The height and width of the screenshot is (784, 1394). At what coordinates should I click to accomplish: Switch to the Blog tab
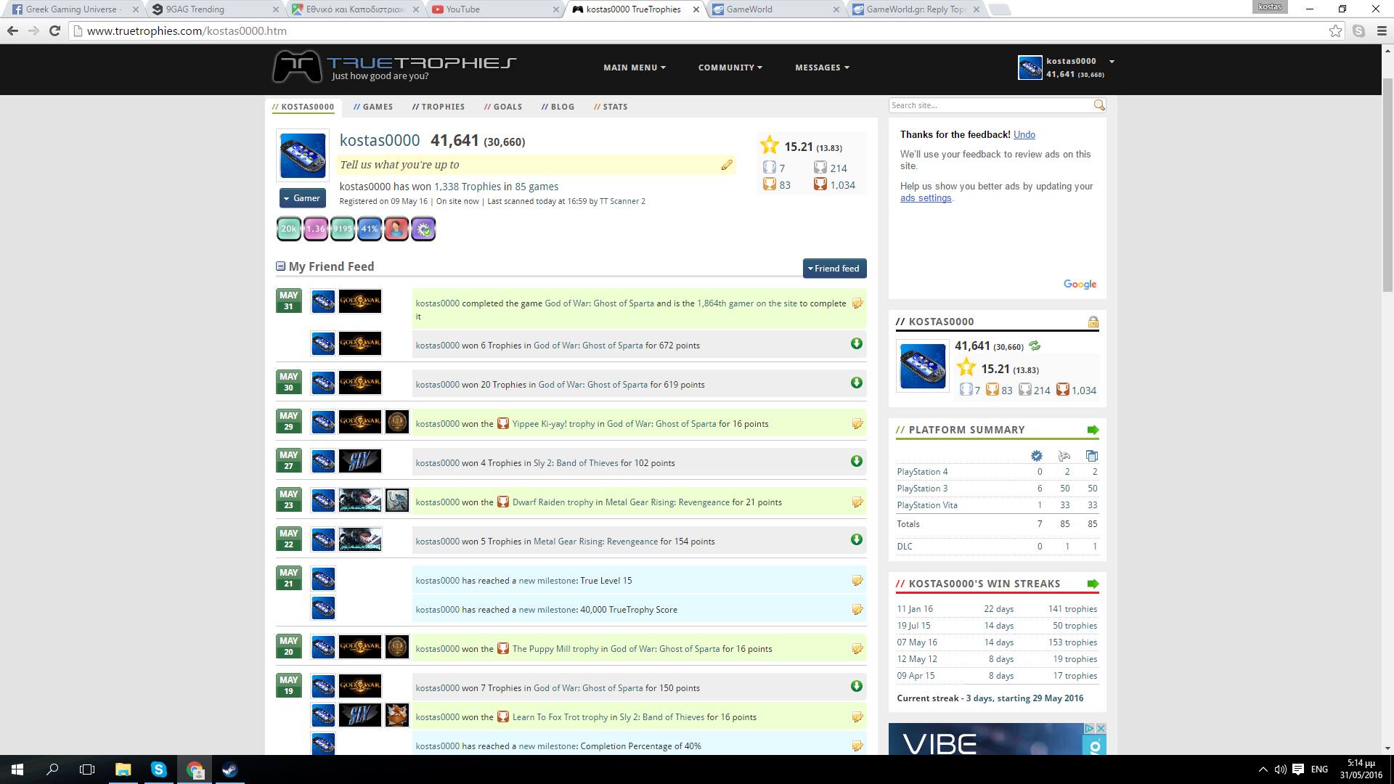point(558,107)
